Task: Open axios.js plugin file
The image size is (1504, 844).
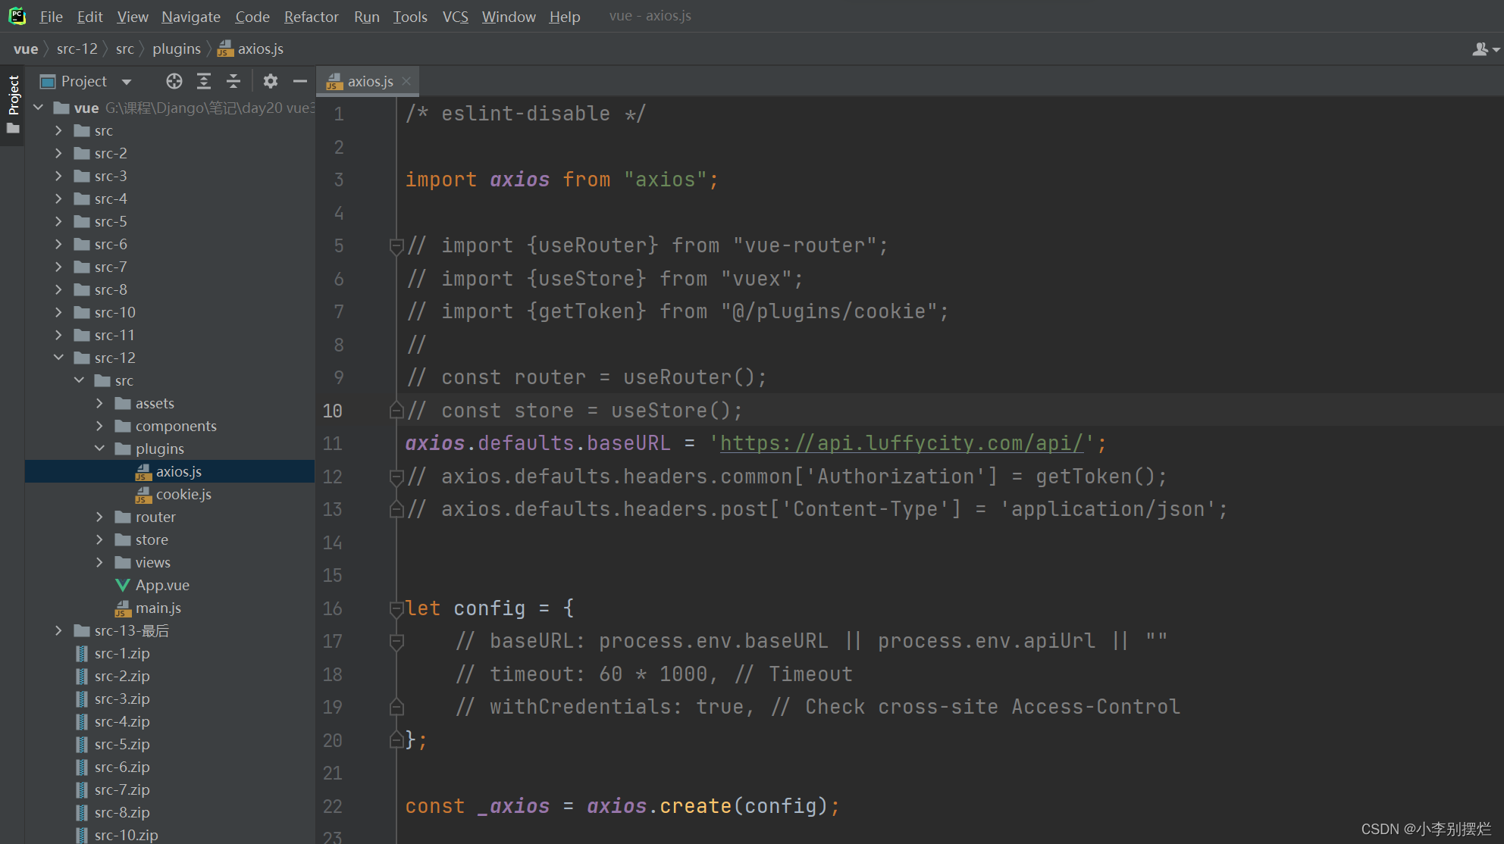Action: [179, 470]
